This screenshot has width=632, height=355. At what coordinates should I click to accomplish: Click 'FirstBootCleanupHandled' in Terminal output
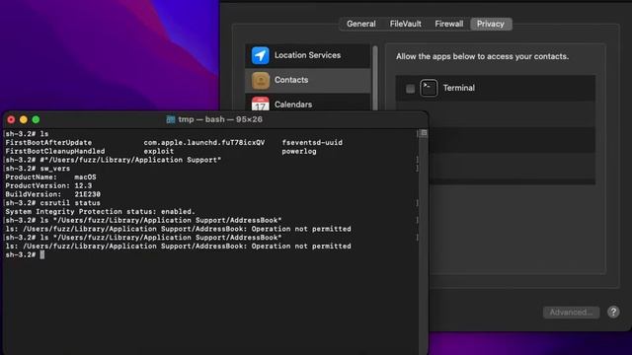pyautogui.click(x=55, y=151)
